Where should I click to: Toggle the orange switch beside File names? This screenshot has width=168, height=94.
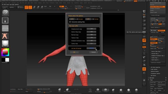pos(161,31)
